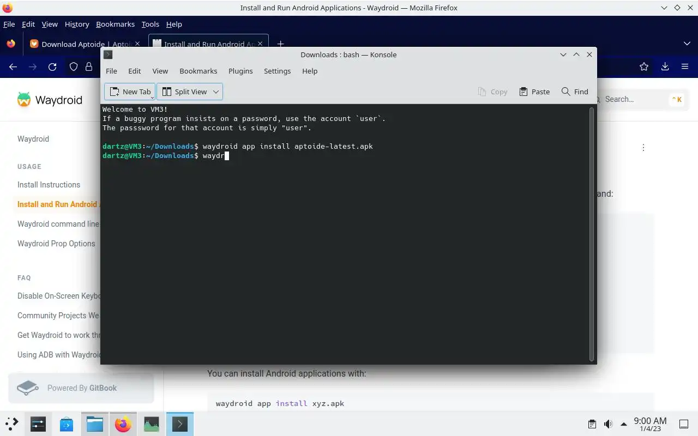Open a new Firefox tab with plus icon
This screenshot has width=698, height=436.
[280, 44]
